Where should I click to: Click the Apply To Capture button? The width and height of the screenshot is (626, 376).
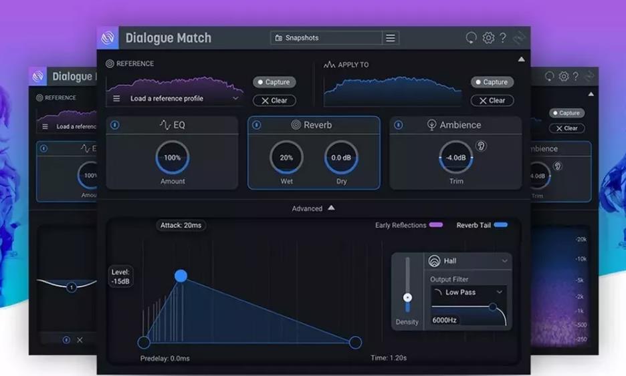pos(492,82)
